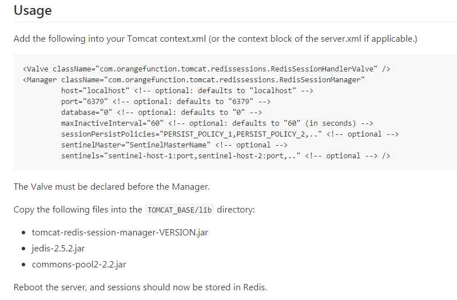457x300 pixels.
Task: Click the maxInactiveInterval attribute line
Action: [x=217, y=123]
